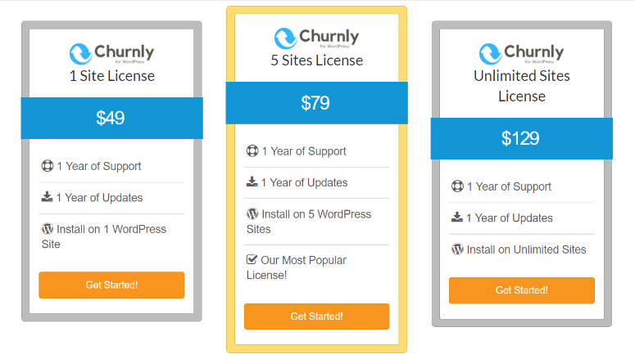
Task: Click the Churnly logo on the 5 Sites License card
Action: 317,38
